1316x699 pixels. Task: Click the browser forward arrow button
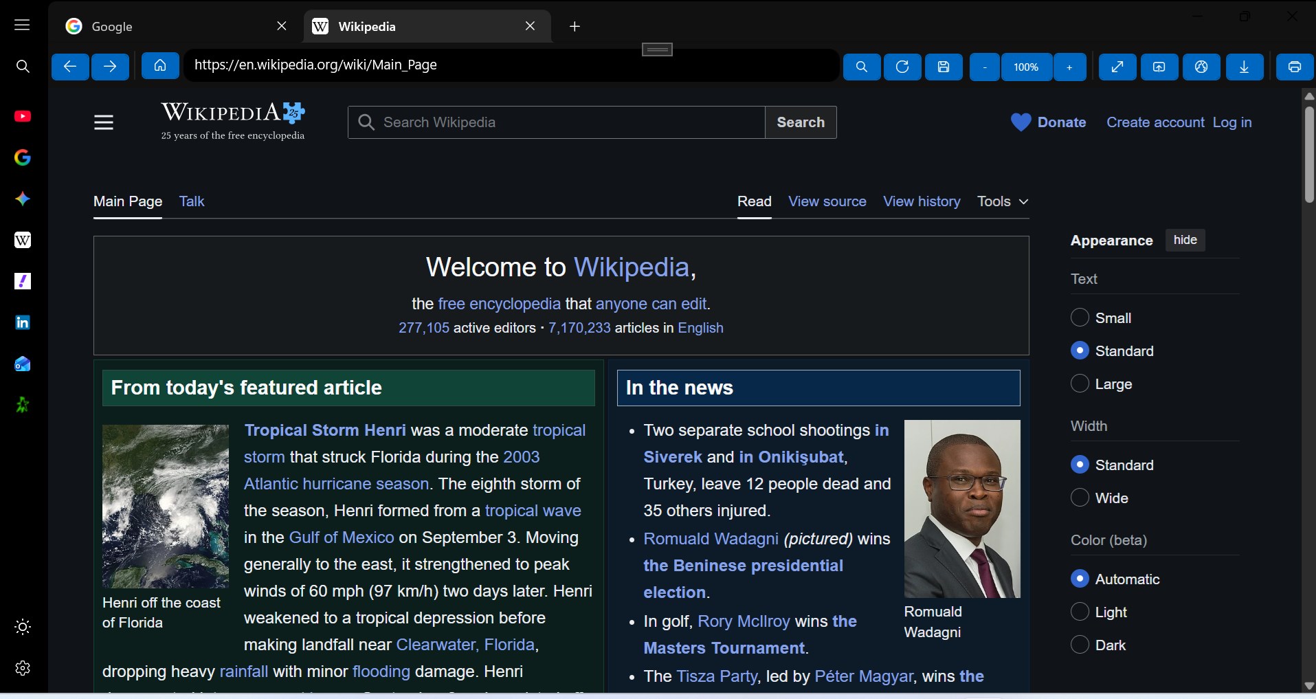(x=111, y=67)
